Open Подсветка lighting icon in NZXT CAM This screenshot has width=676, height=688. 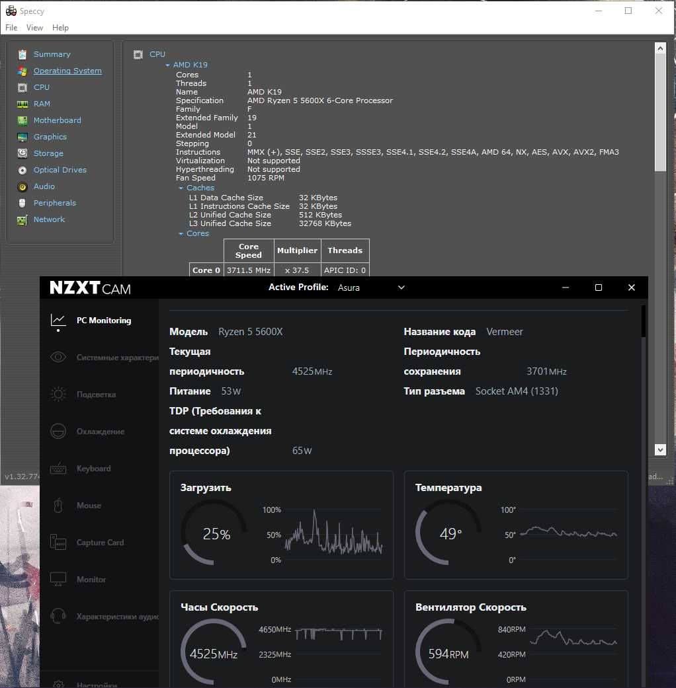(x=58, y=395)
